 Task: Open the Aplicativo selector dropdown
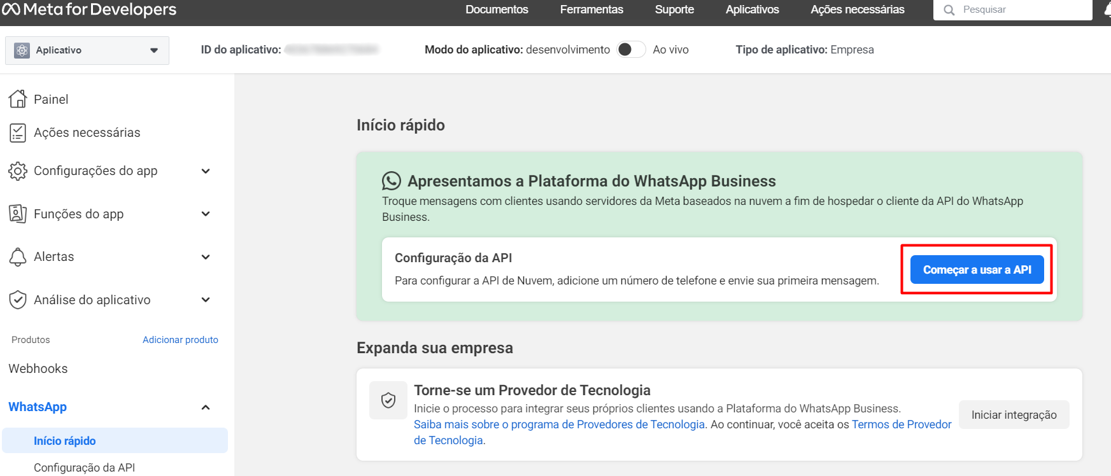(87, 50)
